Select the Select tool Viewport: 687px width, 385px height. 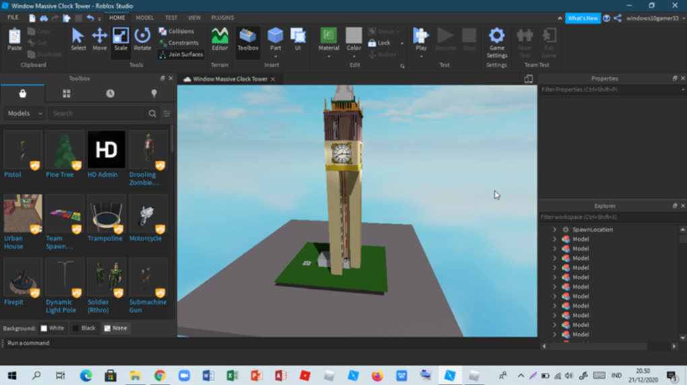(78, 40)
